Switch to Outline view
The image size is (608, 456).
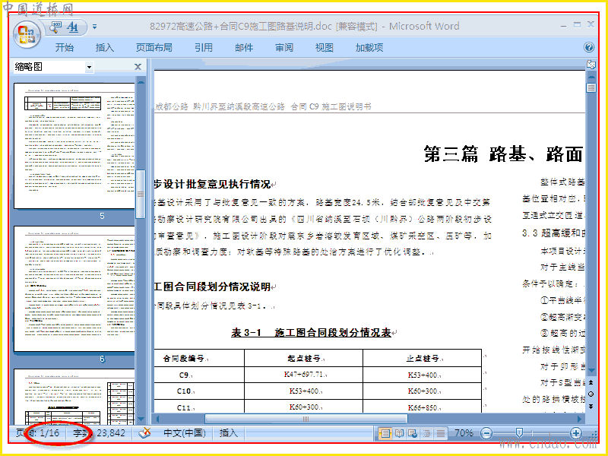[426, 433]
